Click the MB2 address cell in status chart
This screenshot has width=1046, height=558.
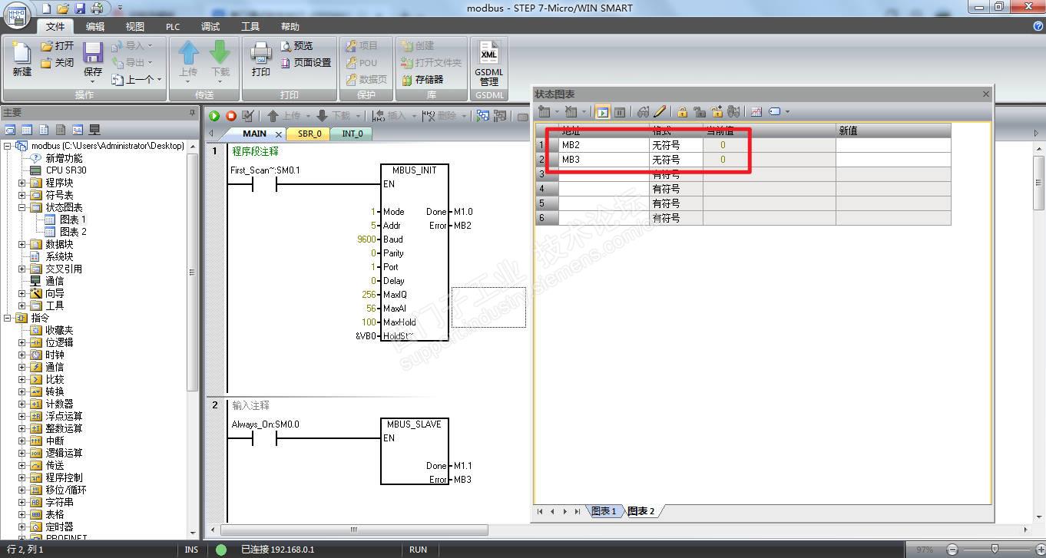(x=604, y=145)
